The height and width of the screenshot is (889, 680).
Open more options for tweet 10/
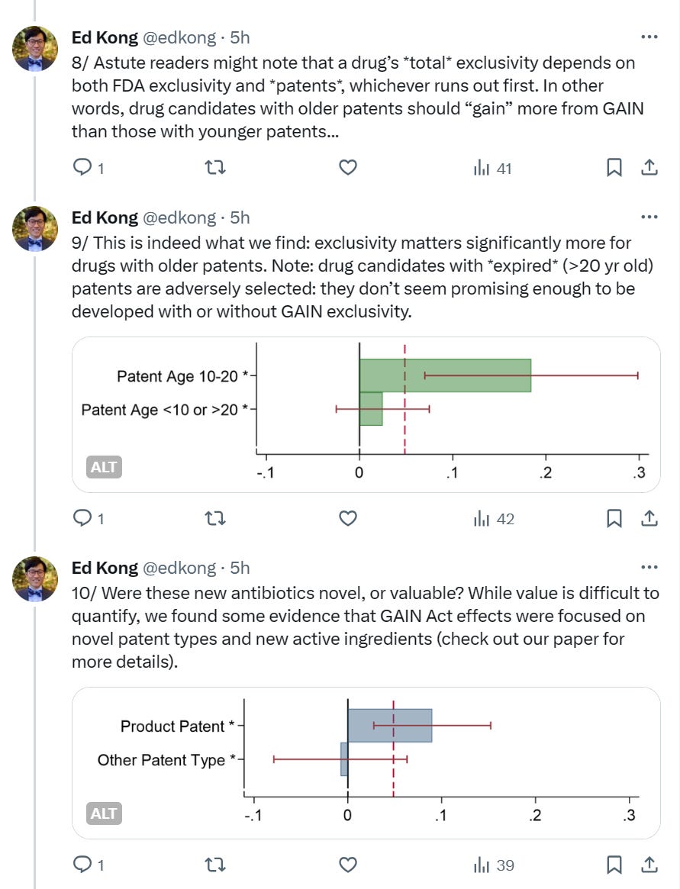click(649, 567)
